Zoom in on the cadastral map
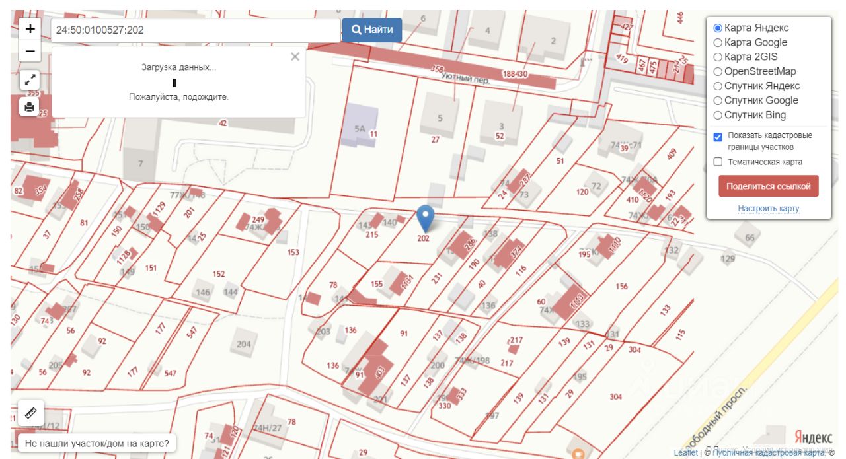 click(x=30, y=29)
